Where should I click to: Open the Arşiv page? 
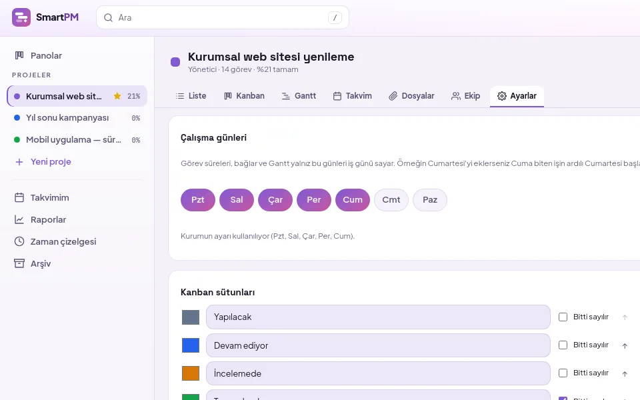[77, 264]
